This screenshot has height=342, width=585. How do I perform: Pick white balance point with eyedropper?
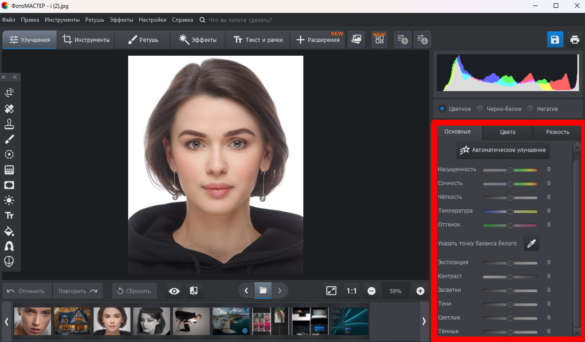[532, 243]
